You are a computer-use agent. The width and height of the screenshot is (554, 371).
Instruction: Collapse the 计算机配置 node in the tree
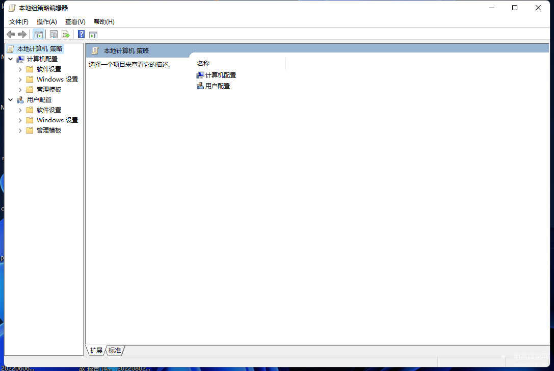click(11, 59)
